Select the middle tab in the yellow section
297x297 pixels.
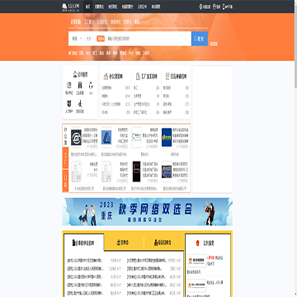124,243
